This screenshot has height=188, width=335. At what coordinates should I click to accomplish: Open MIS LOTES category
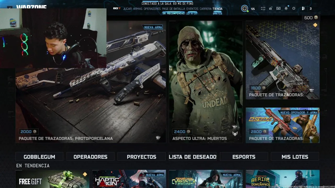(x=295, y=157)
